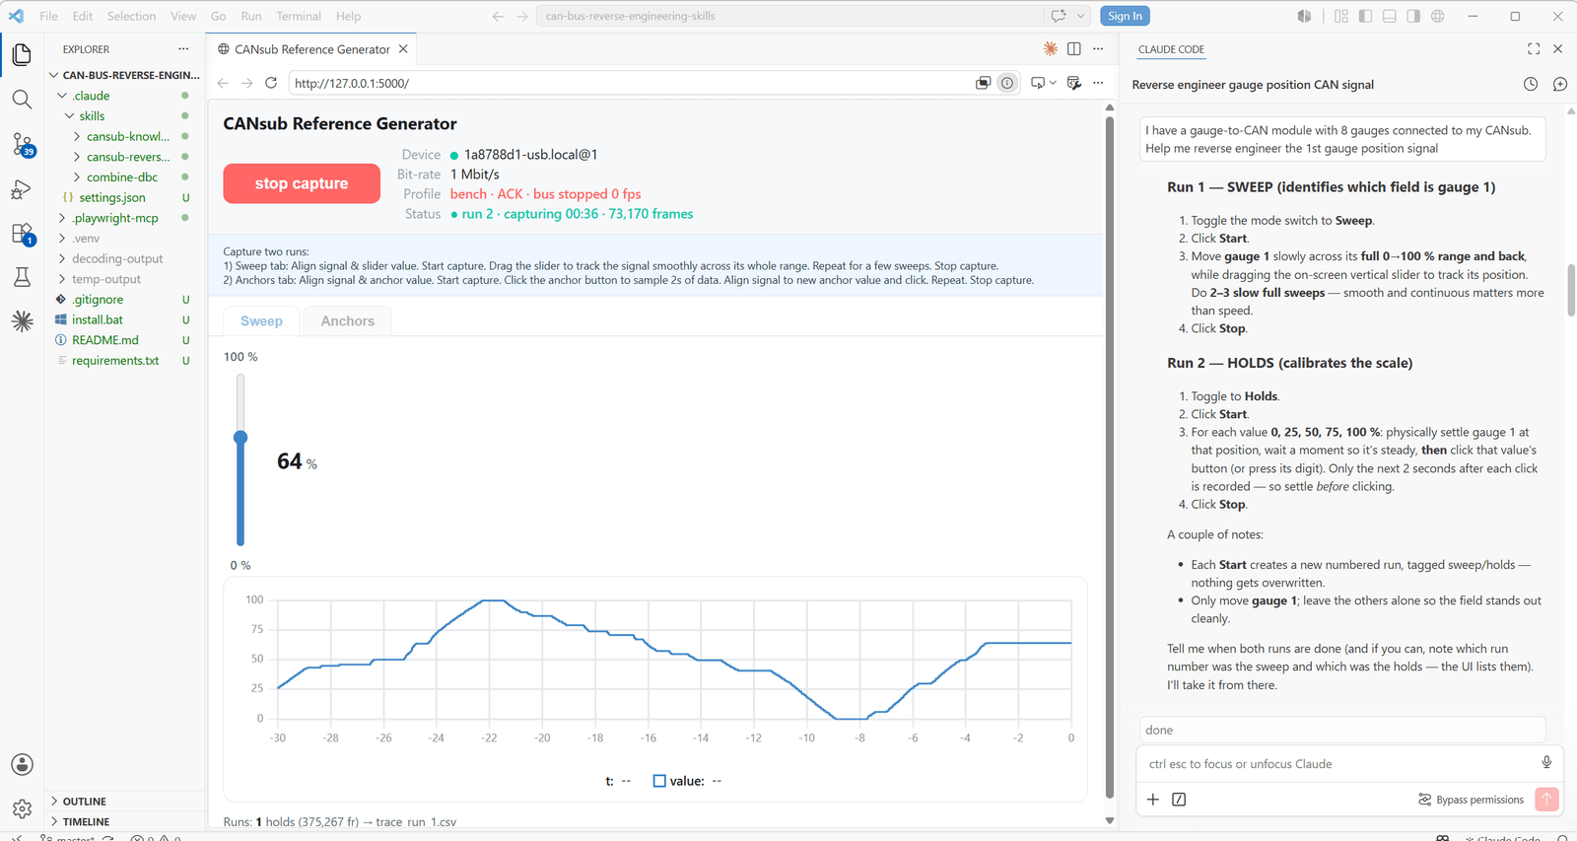The image size is (1577, 841).
Task: Add attachment with plus icon in Claude input
Action: (1153, 799)
